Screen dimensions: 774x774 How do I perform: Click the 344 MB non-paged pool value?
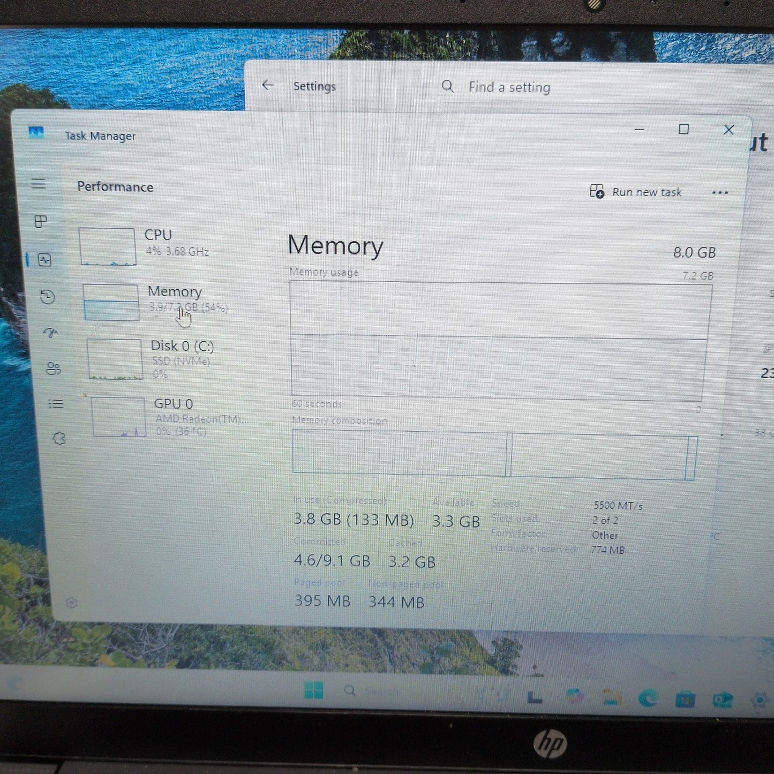[x=396, y=602]
